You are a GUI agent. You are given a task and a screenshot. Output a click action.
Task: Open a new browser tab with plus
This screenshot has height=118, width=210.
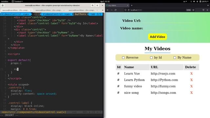[x=132, y=6]
